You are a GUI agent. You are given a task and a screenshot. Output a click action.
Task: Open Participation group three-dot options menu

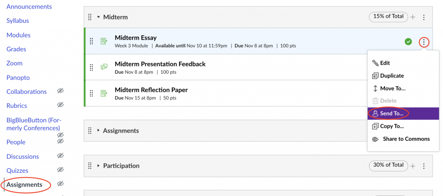[424, 166]
